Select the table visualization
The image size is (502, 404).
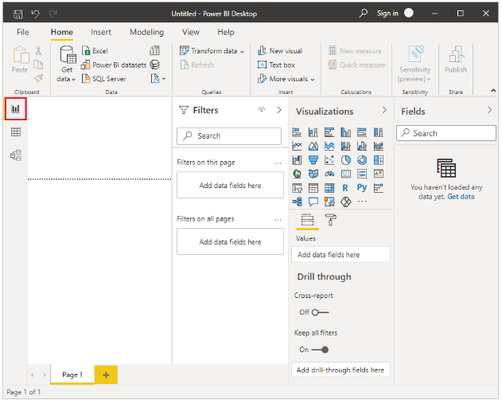point(313,188)
